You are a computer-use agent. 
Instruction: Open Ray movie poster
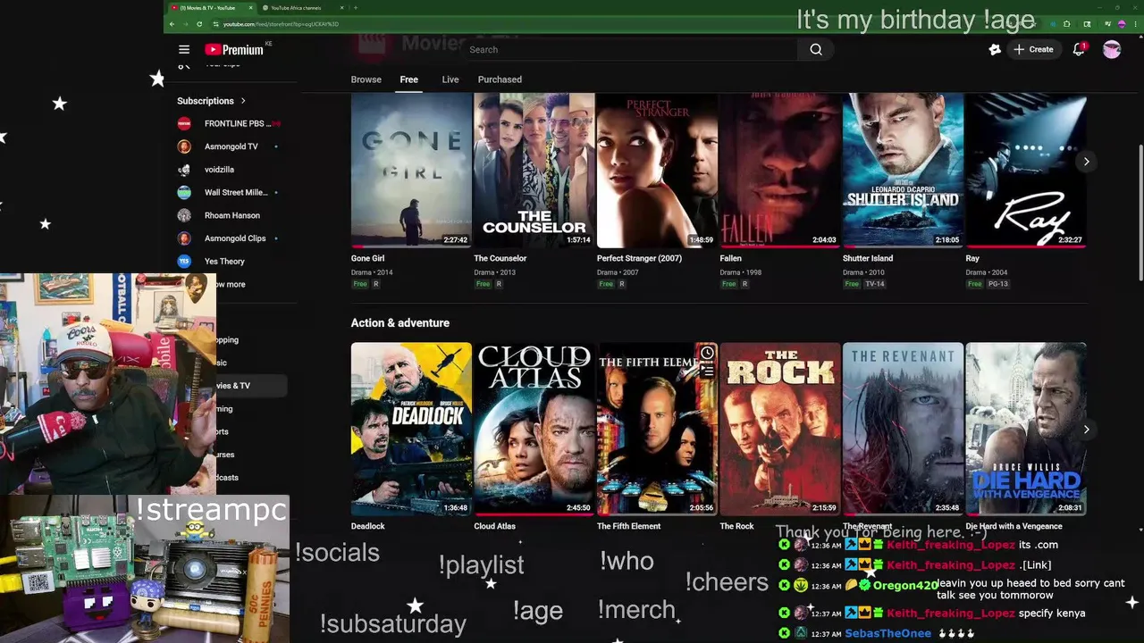tap(1026, 170)
